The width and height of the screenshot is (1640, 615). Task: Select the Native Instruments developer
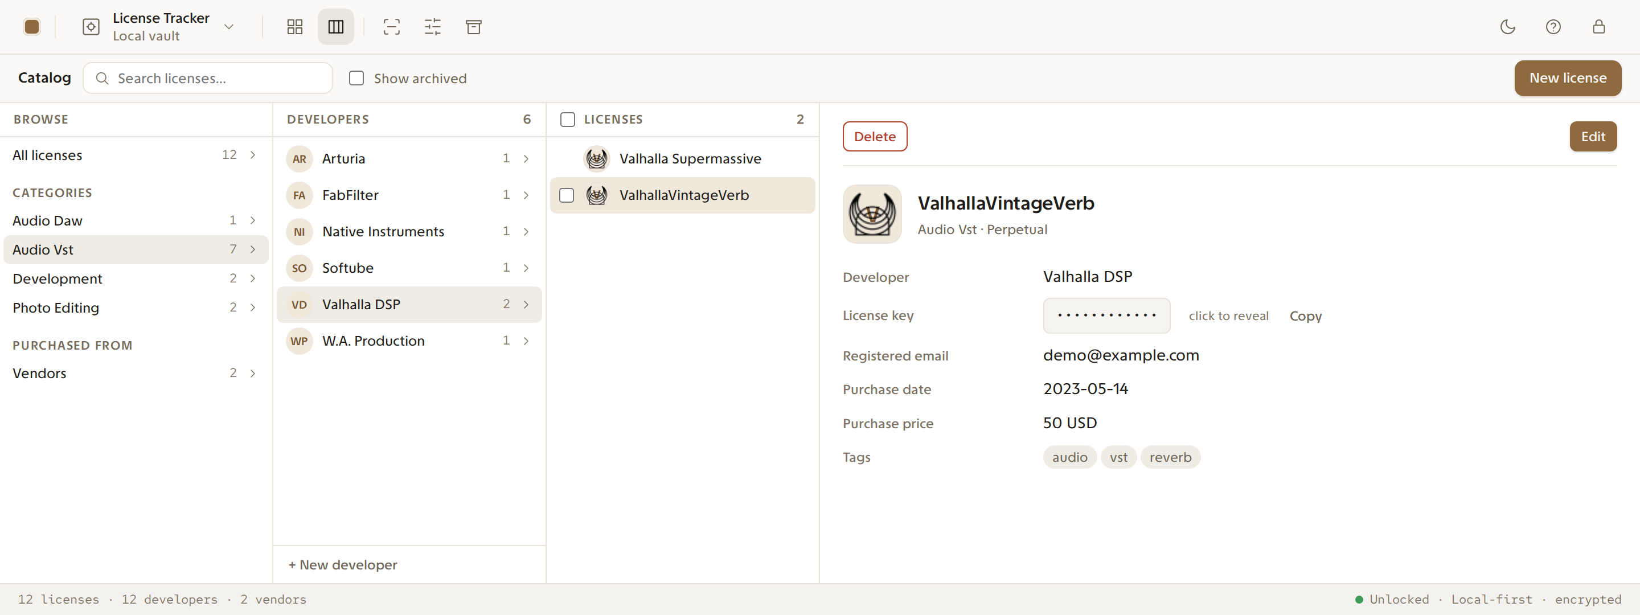pyautogui.click(x=409, y=232)
